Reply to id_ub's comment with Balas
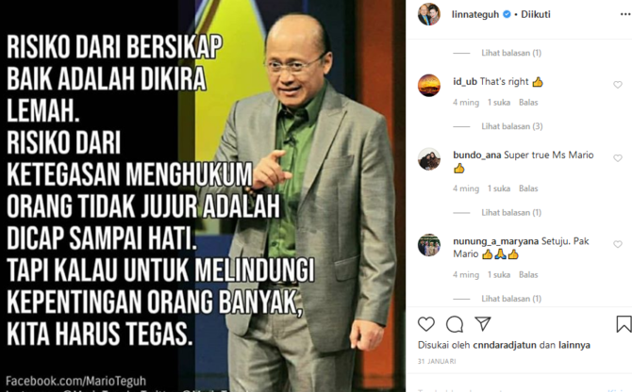The height and width of the screenshot is (392, 632). [528, 102]
